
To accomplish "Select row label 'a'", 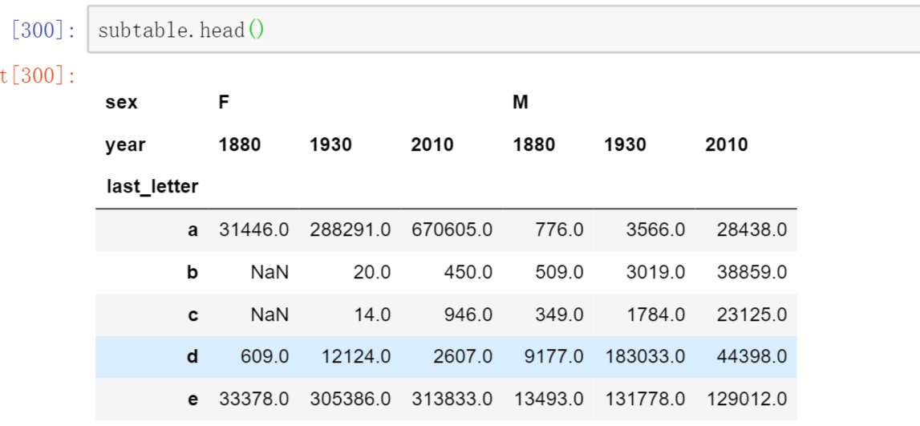I will pos(193,230).
